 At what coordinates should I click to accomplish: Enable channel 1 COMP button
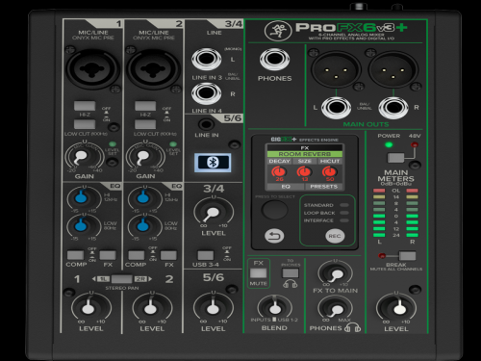[75, 255]
